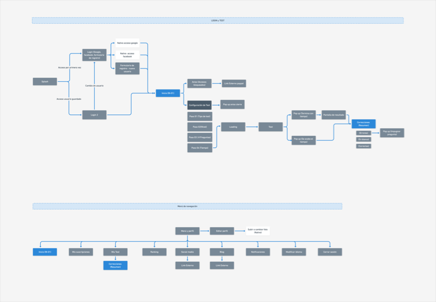Click the Nativo acceso google node
This screenshot has width=436, height=302.
pyautogui.click(x=127, y=43)
